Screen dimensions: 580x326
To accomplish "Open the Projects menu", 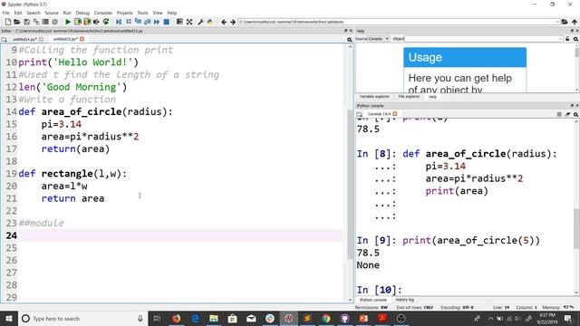I will (x=125, y=13).
